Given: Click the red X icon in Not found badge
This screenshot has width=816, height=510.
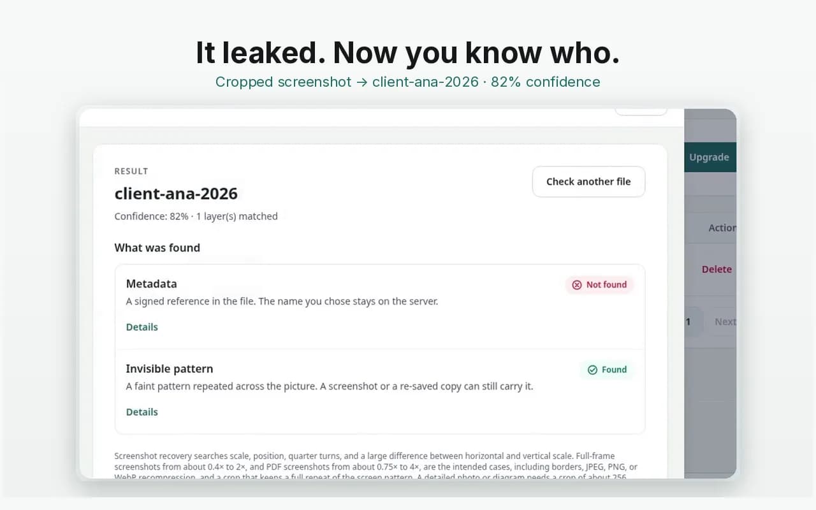Looking at the screenshot, I should tap(577, 285).
